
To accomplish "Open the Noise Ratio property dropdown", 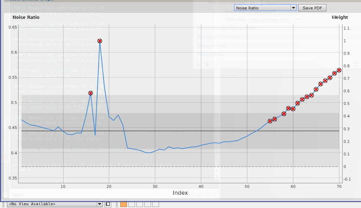I will [x=265, y=8].
